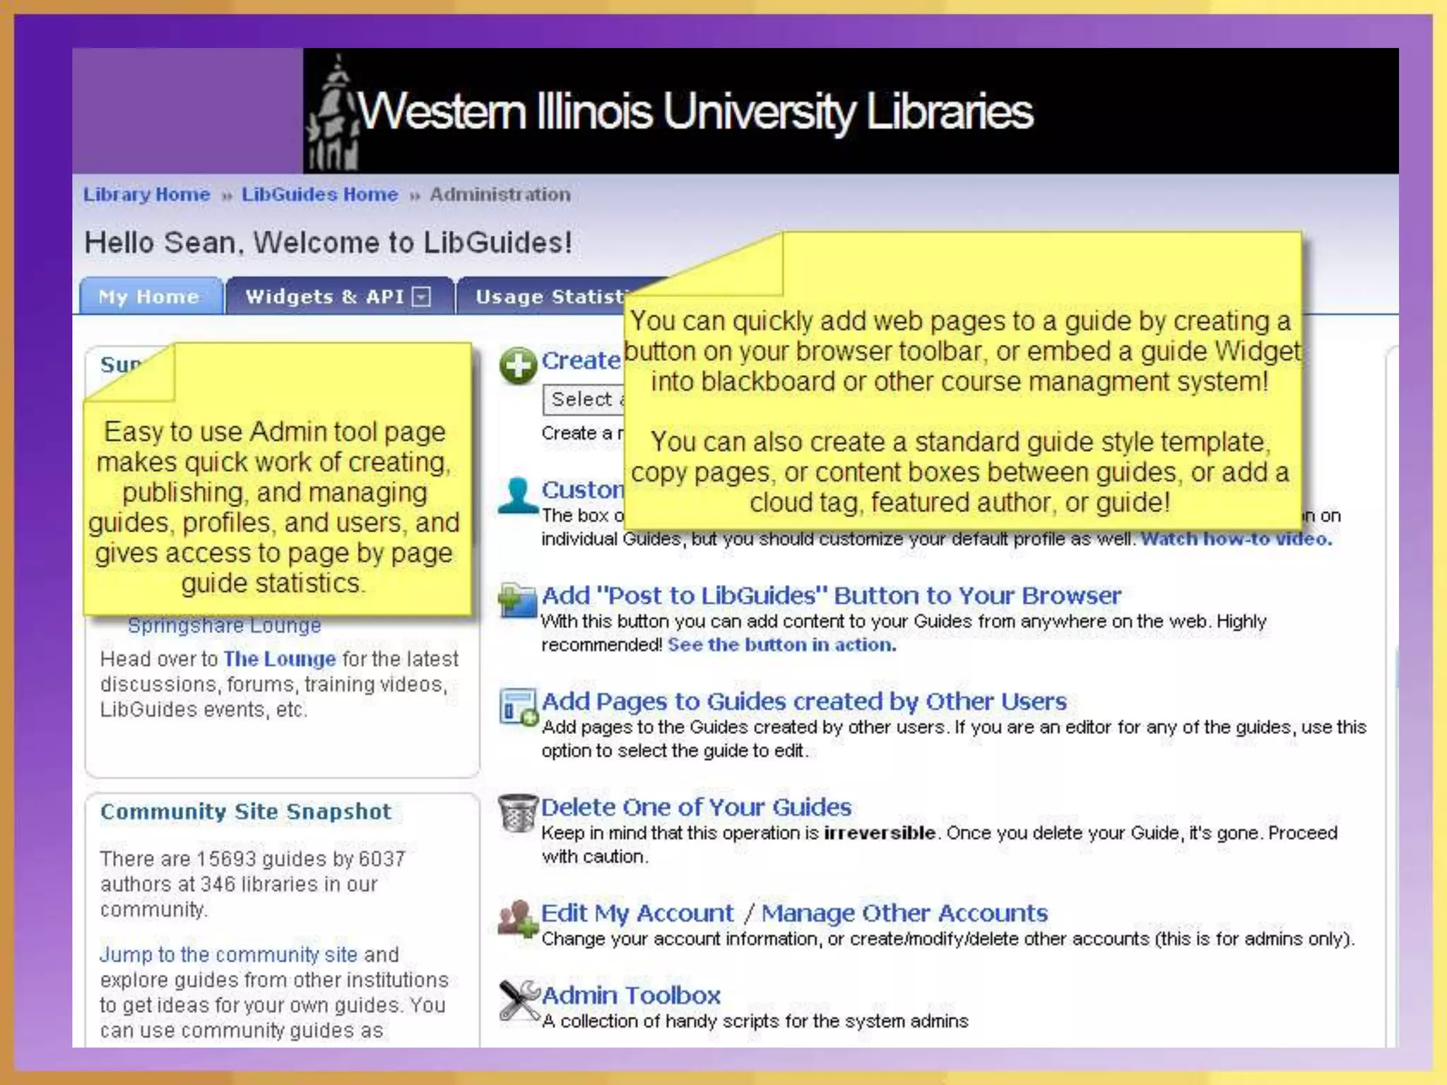Image resolution: width=1447 pixels, height=1085 pixels.
Task: Click the blue person Customize profile icon
Action: [517, 495]
